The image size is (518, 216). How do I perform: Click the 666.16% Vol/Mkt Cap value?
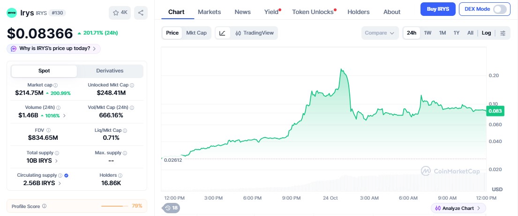[x=111, y=115]
